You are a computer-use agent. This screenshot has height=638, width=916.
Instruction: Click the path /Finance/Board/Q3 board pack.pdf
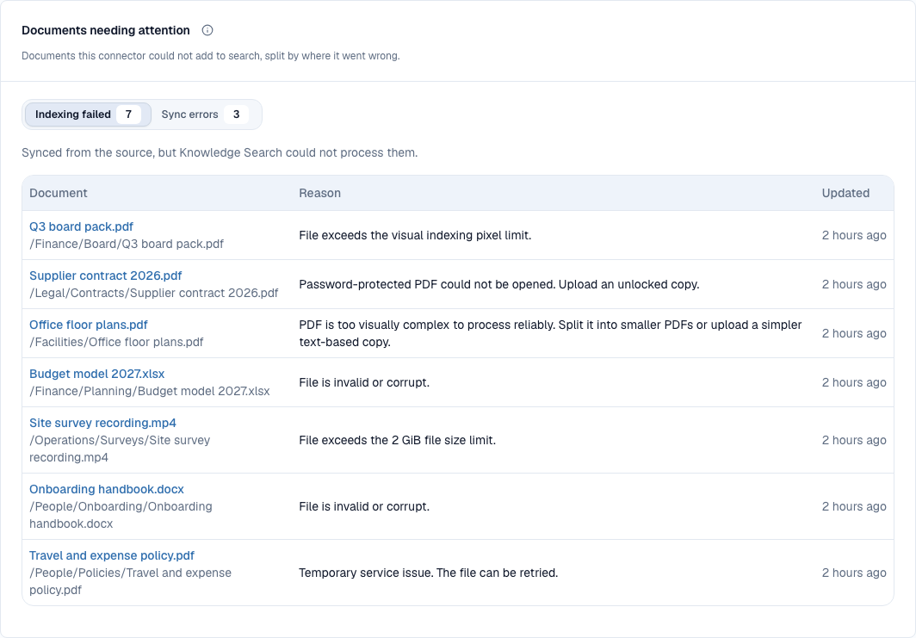point(127,245)
